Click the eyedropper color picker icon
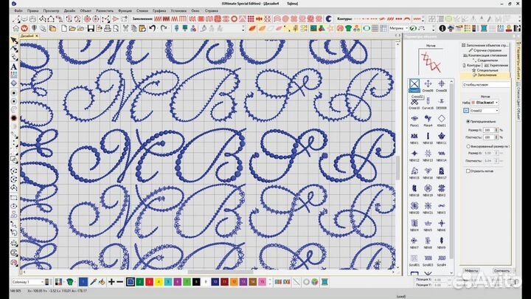The width and height of the screenshot is (531, 299). pos(93,282)
